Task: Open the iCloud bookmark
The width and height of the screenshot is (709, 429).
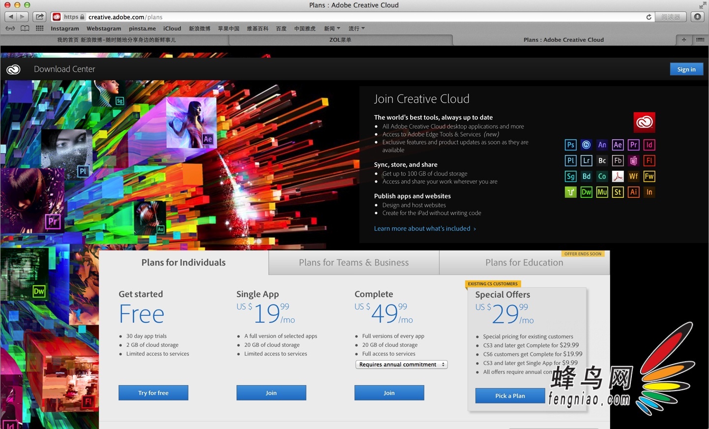Action: 172,29
